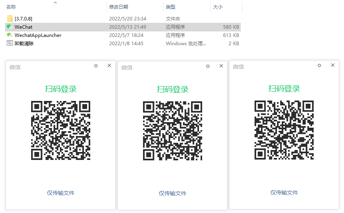Open the [3.7.0.8] folder icon
Image resolution: width=344 pixels, height=213 pixels.
pyautogui.click(x=10, y=18)
